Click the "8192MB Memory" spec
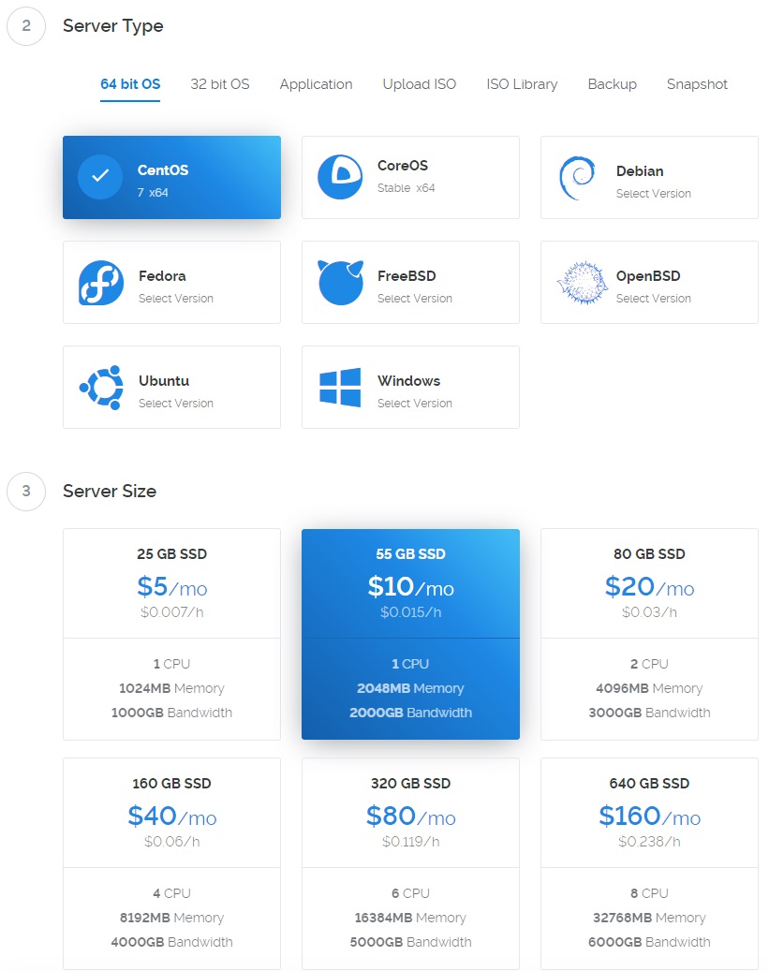The height and width of the screenshot is (971, 769). [171, 918]
